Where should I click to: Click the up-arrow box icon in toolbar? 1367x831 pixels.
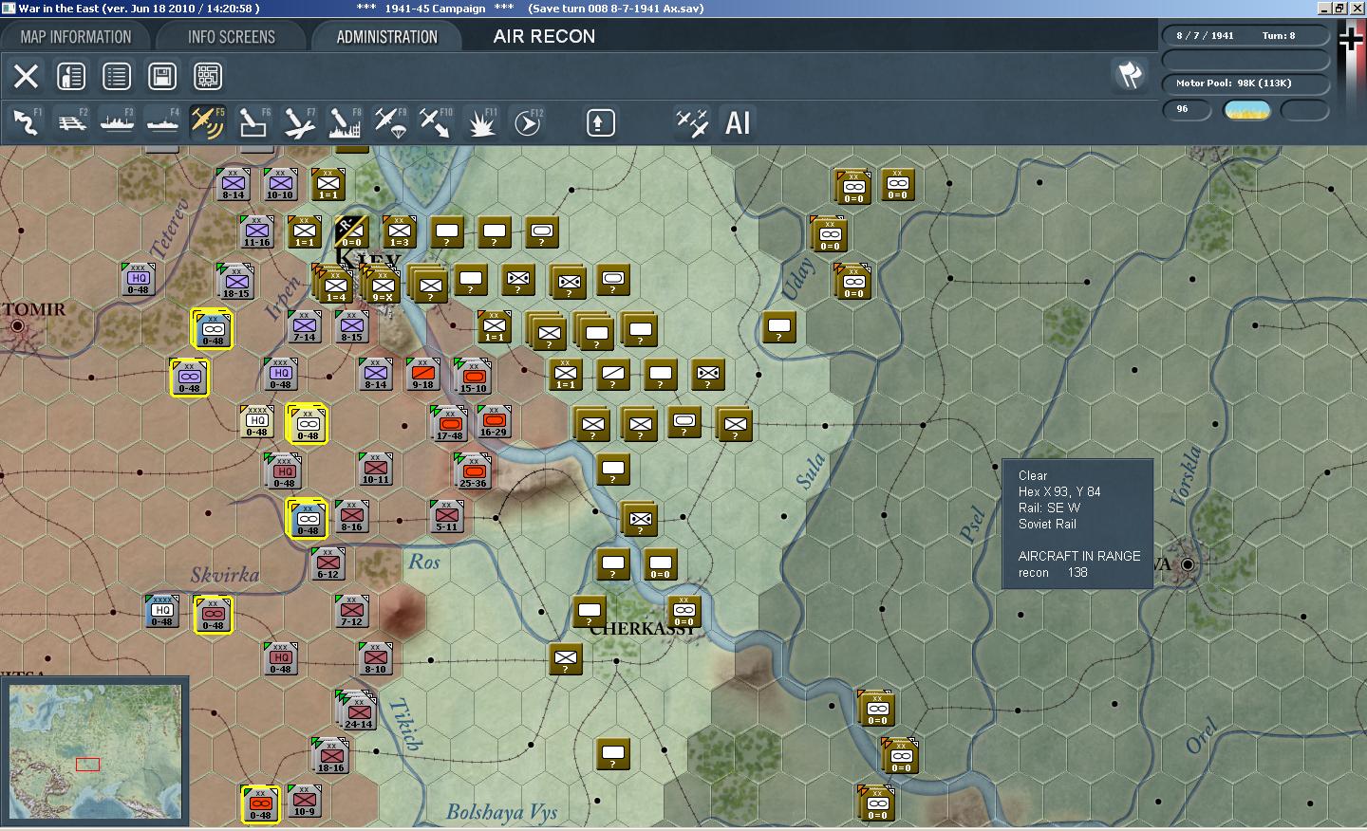coord(600,122)
